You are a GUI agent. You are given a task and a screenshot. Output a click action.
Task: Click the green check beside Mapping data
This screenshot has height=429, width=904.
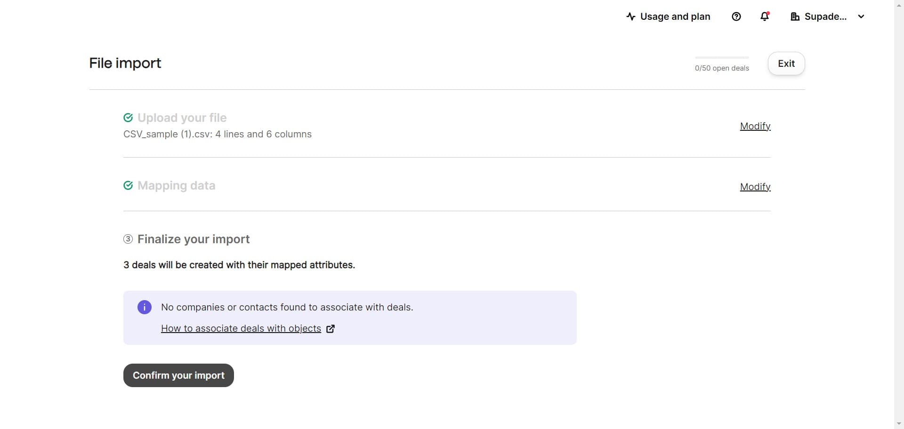[x=128, y=185]
